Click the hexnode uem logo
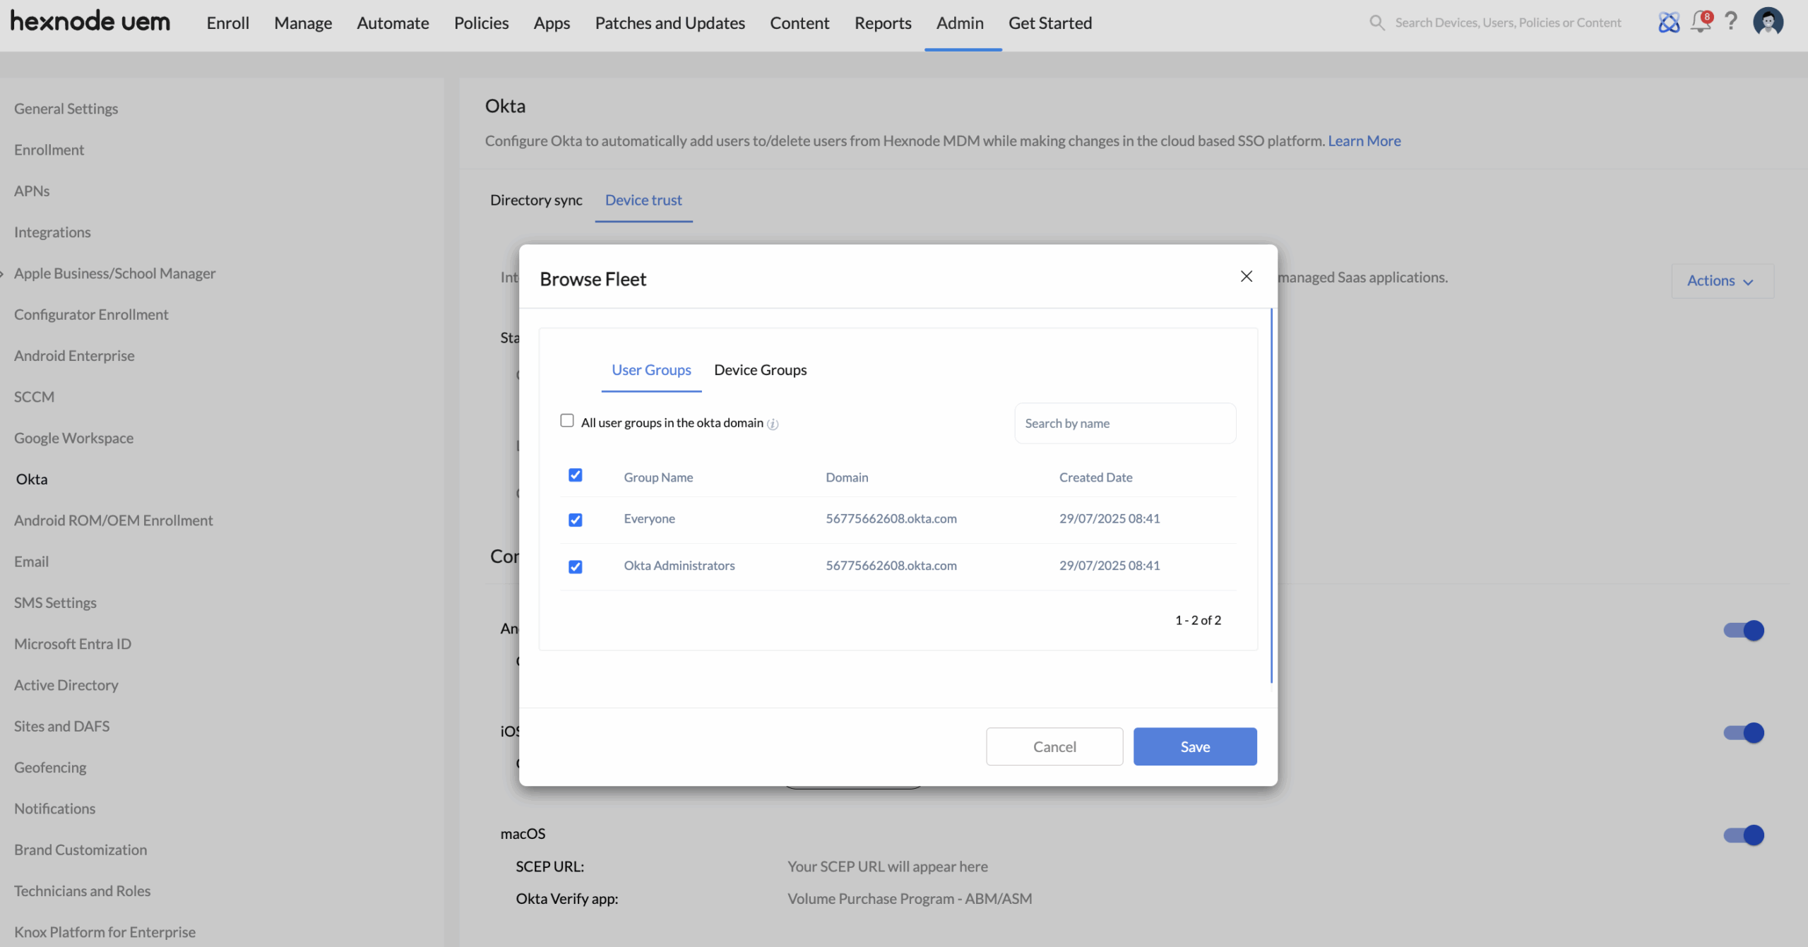This screenshot has height=947, width=1808. coord(90,22)
